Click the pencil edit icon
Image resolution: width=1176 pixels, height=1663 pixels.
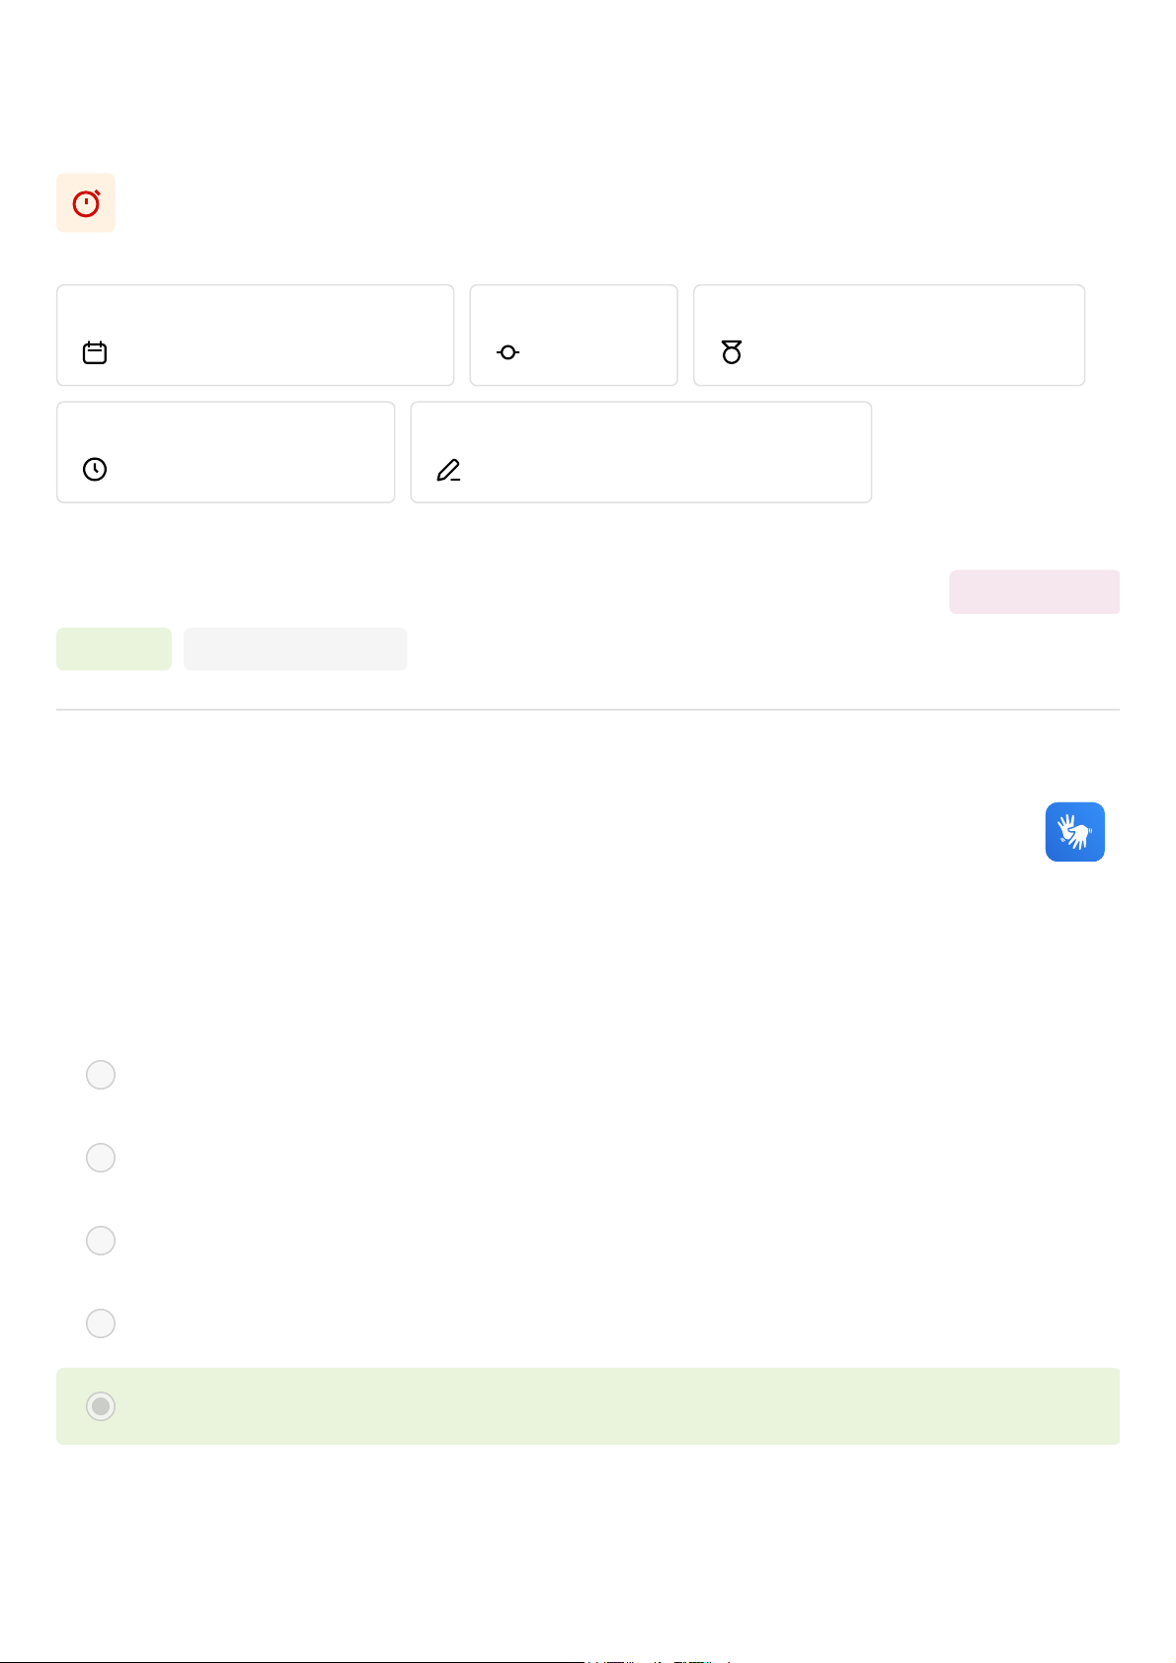pyautogui.click(x=448, y=470)
